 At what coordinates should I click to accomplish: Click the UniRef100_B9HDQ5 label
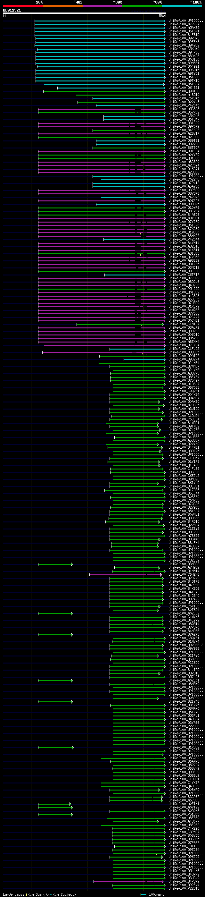tap(184, 204)
